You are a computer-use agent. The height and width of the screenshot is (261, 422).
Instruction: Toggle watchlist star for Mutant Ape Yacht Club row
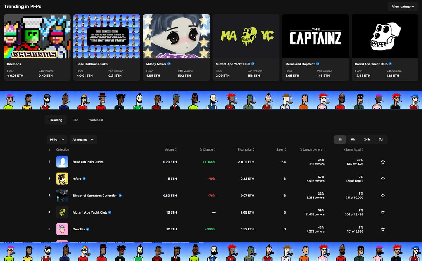point(383,212)
